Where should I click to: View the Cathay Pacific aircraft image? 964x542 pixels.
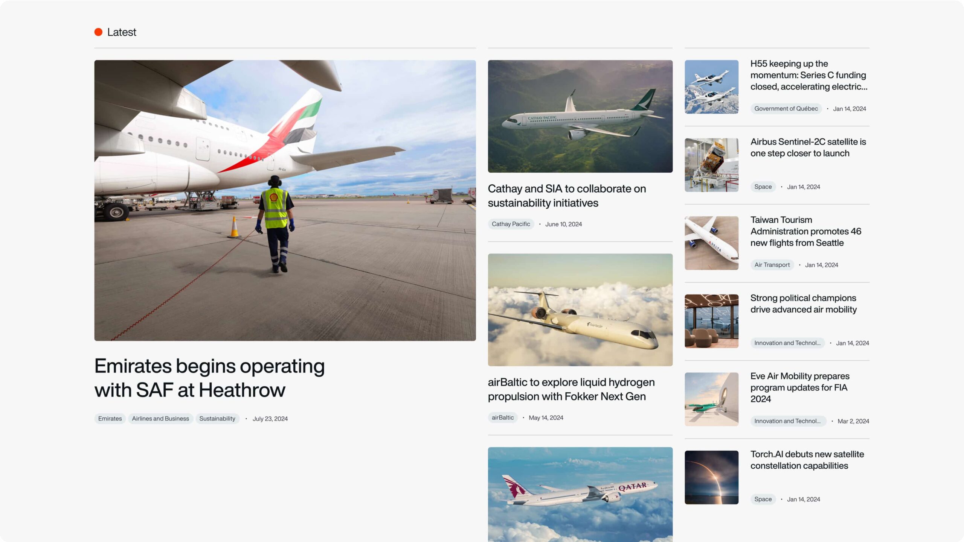[x=580, y=116]
